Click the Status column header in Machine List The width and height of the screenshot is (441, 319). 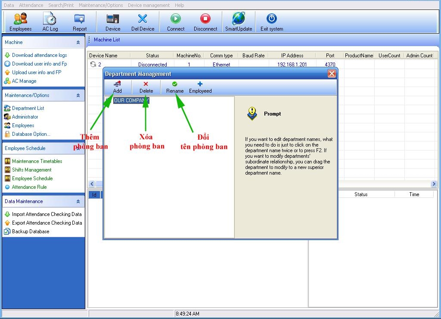152,56
